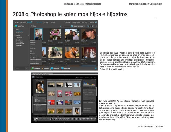Collapse the Quick Develop panel in Lightroom
The height and width of the screenshot is (132, 171).
point(95,88)
